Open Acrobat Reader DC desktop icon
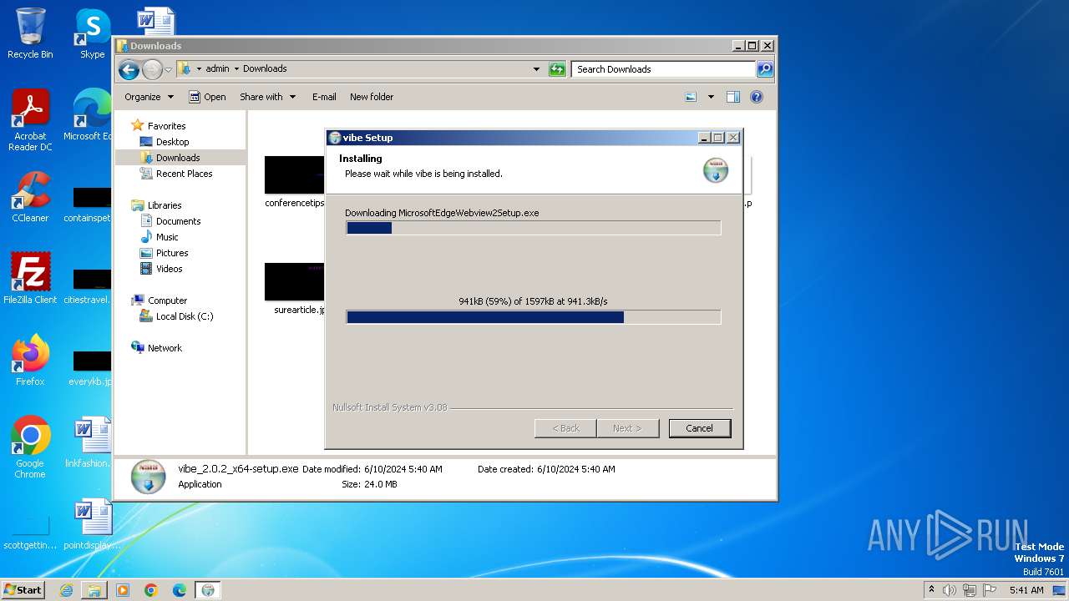1069x601 pixels. tap(30, 120)
